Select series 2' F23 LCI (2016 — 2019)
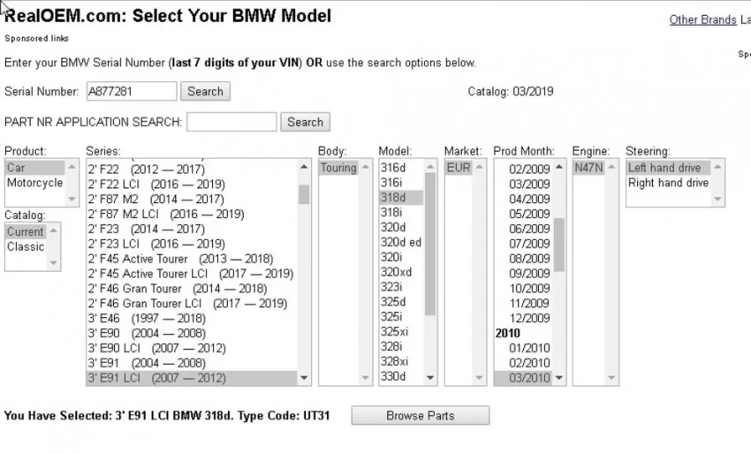 pyautogui.click(x=192, y=243)
